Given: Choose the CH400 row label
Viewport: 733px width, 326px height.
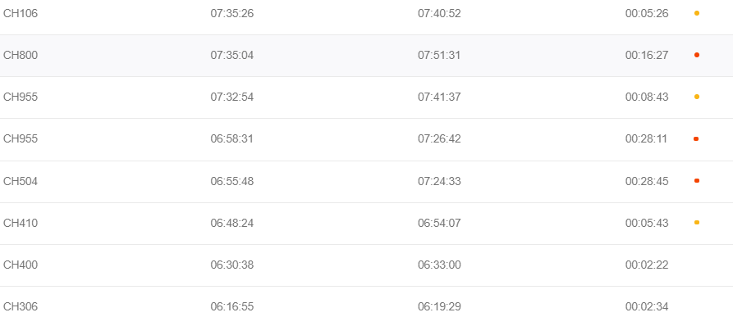Looking at the screenshot, I should tap(21, 265).
